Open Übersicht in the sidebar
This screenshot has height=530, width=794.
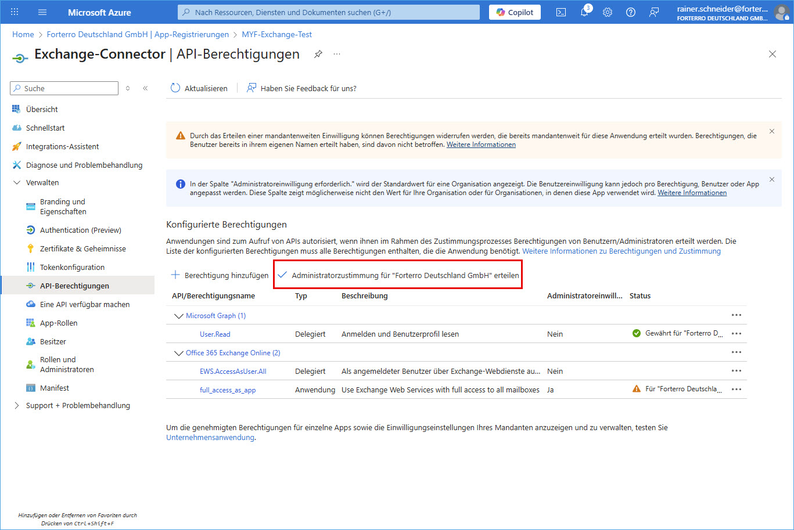(x=42, y=109)
